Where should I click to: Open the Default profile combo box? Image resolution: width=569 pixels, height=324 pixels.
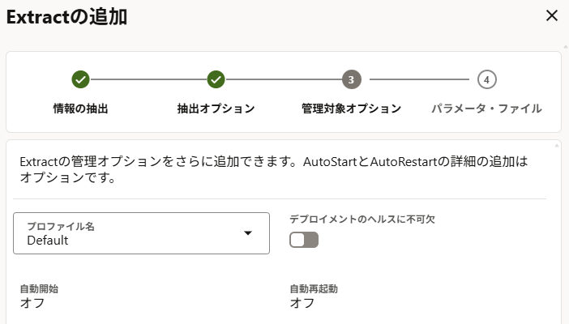(x=141, y=233)
